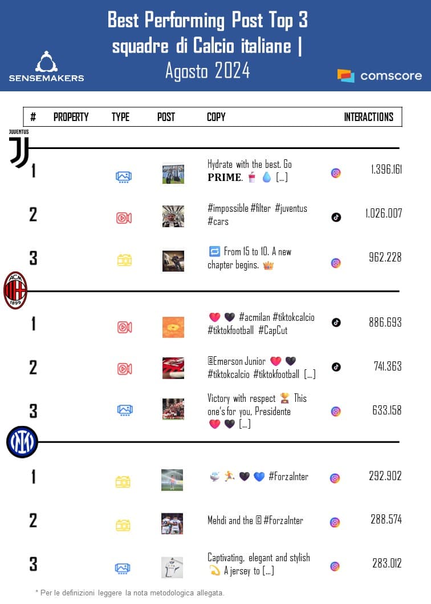
Task: Click photo type icon for Juventus post 1
Action: [x=124, y=177]
